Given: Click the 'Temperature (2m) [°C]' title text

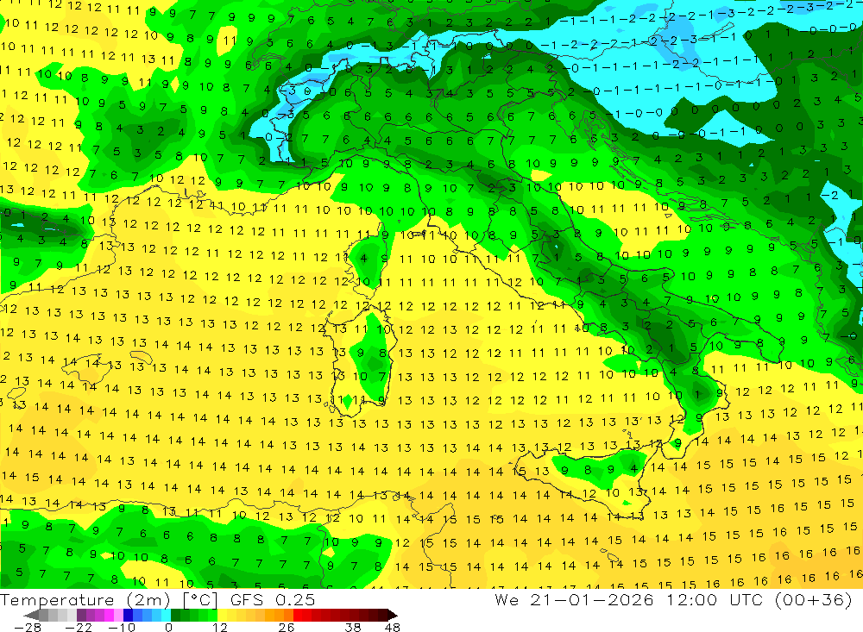Looking at the screenshot, I should [109, 600].
